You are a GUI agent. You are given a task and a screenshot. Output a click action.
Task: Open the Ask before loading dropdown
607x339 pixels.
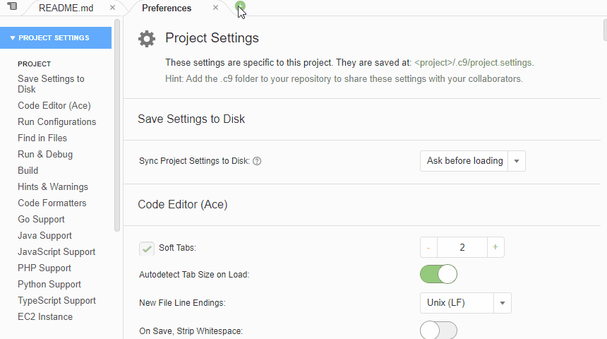(473, 161)
